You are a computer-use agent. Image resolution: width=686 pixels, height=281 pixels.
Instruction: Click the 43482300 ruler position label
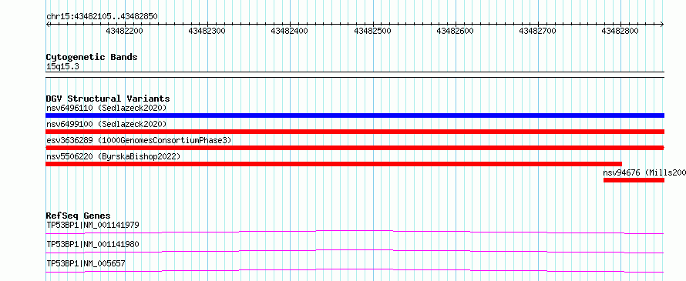207,32
